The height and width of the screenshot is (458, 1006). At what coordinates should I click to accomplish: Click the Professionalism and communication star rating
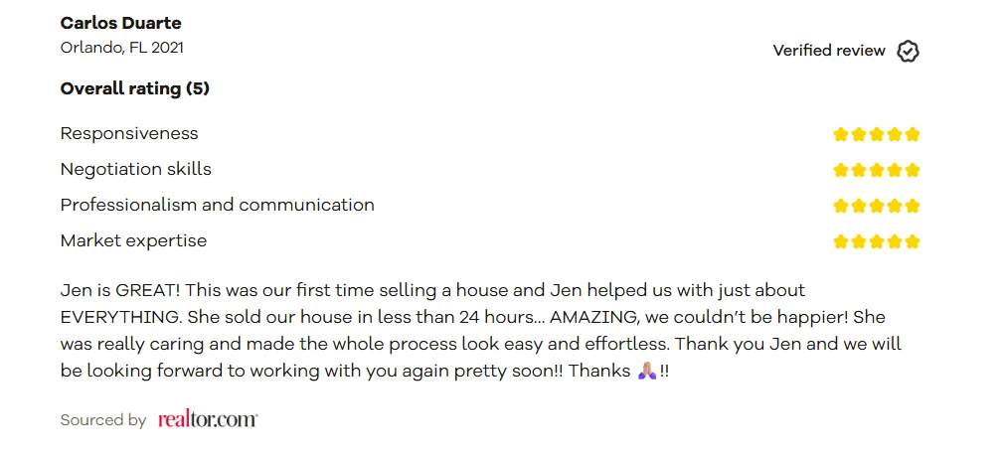tap(877, 206)
